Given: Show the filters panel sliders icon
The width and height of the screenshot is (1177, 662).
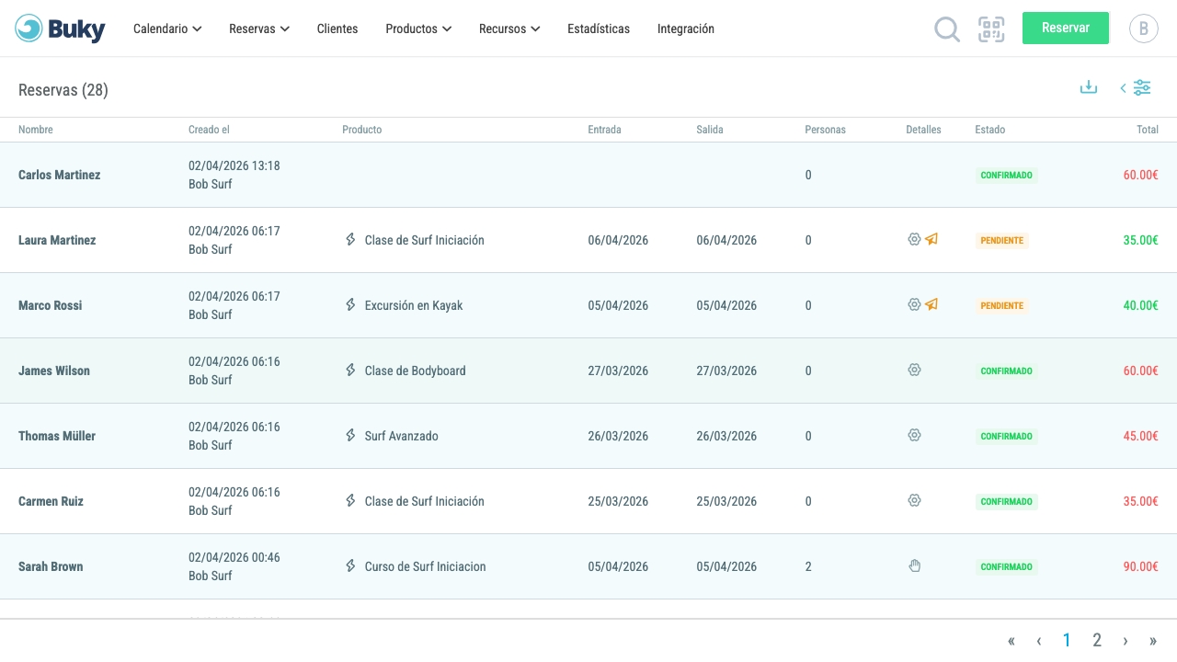Looking at the screenshot, I should coord(1142,87).
